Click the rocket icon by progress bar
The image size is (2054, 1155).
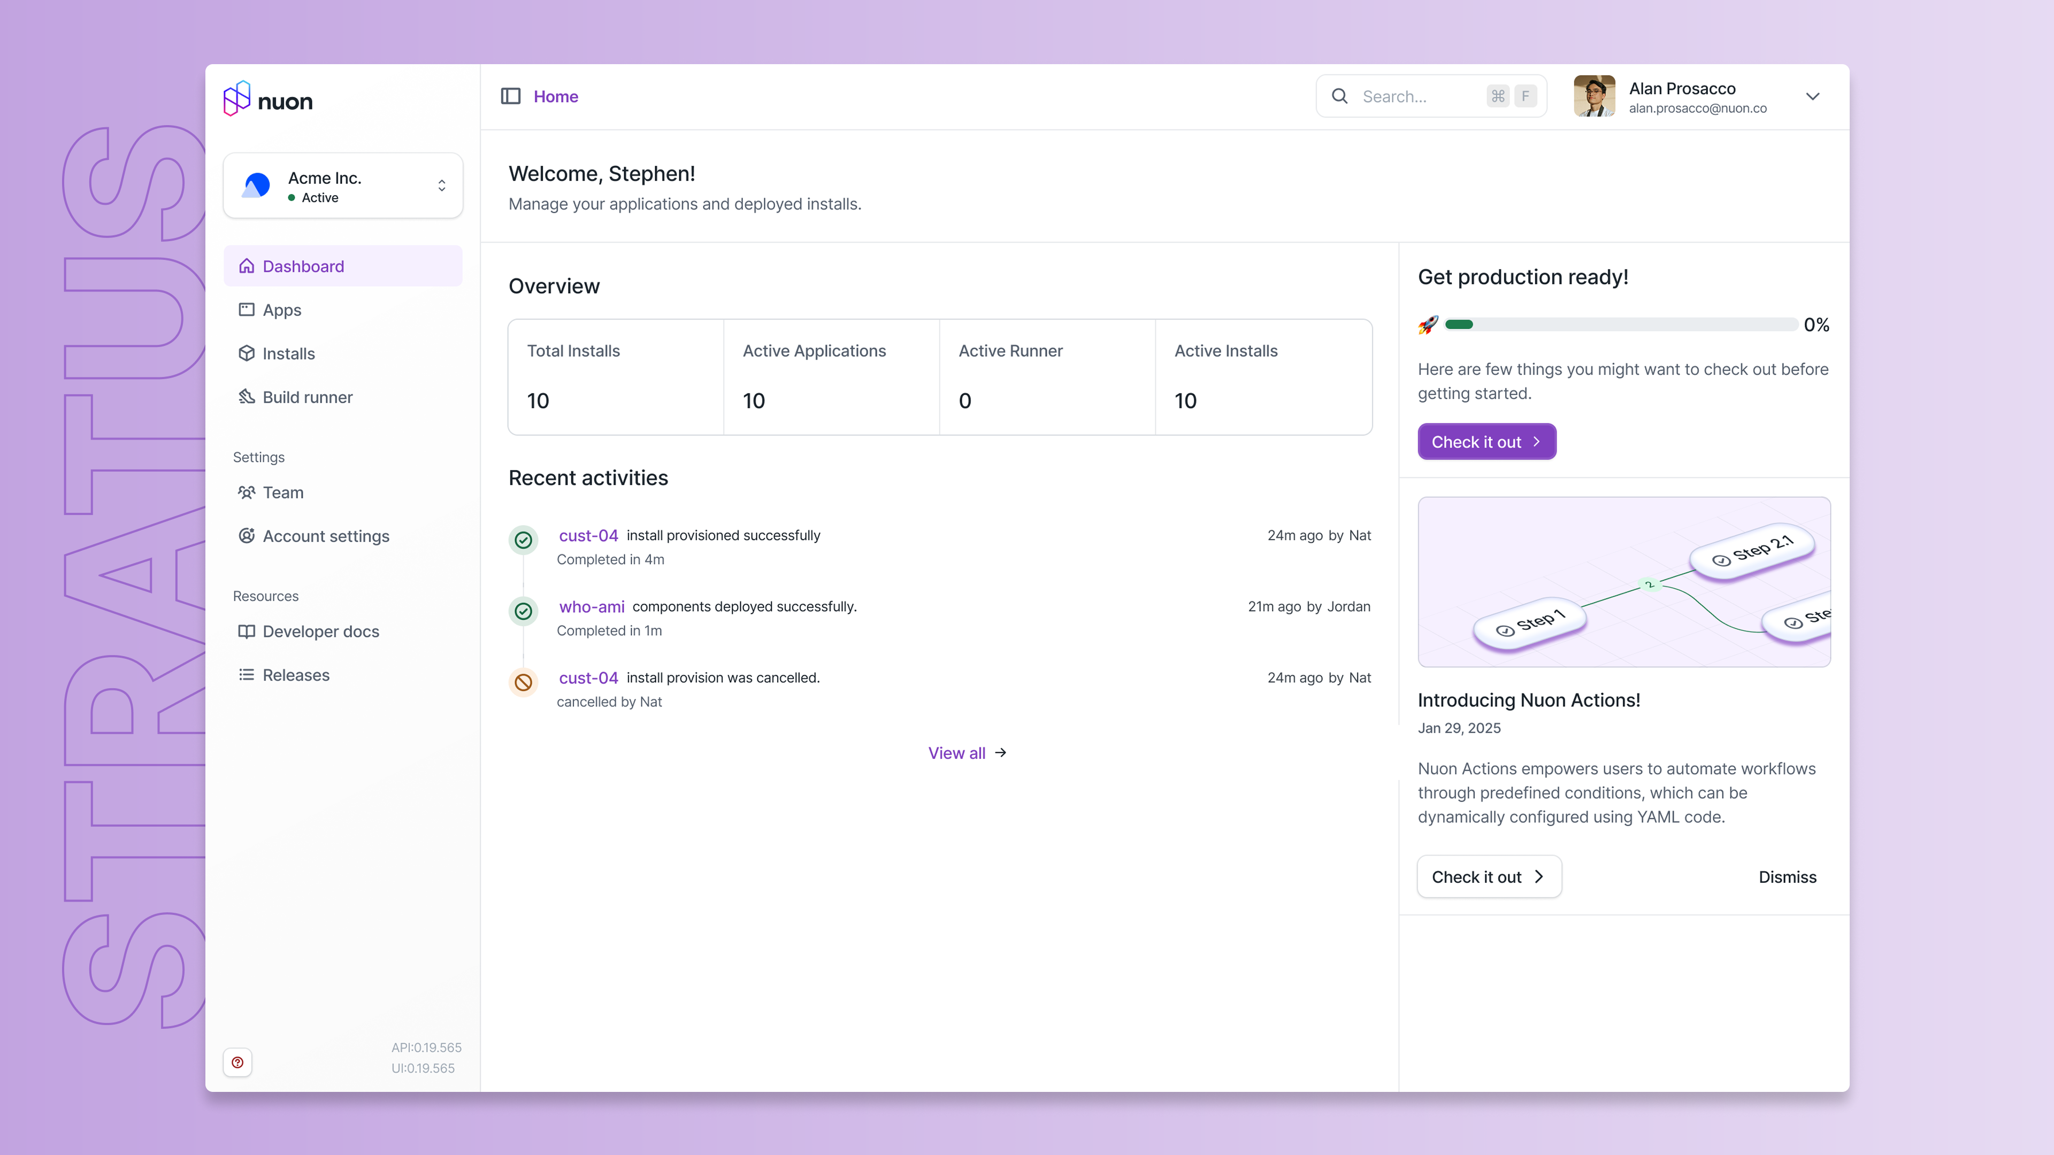pos(1428,325)
